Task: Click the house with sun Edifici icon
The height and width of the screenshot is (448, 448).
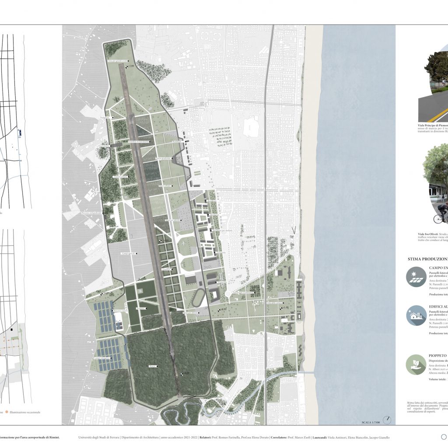Action: coord(416,315)
